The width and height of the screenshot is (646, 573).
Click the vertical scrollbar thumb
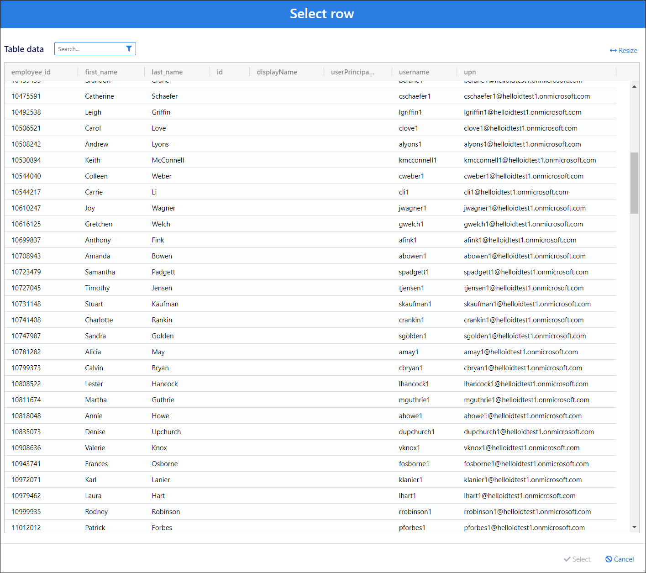coord(634,183)
